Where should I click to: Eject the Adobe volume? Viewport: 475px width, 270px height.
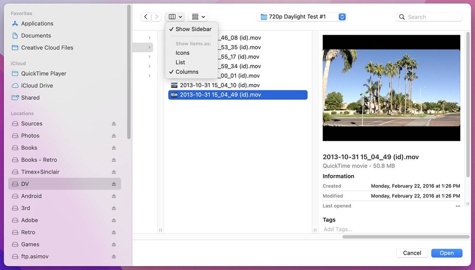pyautogui.click(x=114, y=220)
